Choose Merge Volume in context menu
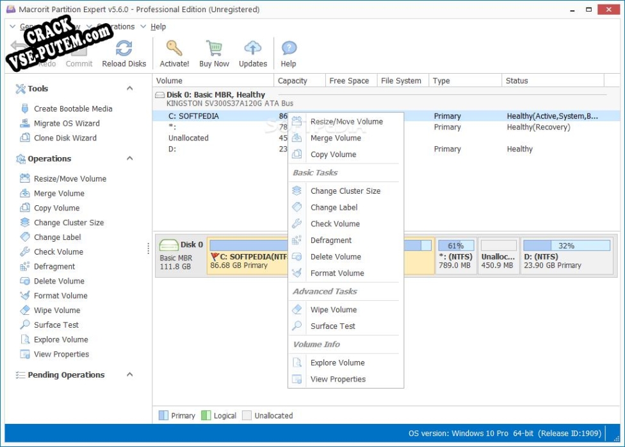 pos(345,138)
